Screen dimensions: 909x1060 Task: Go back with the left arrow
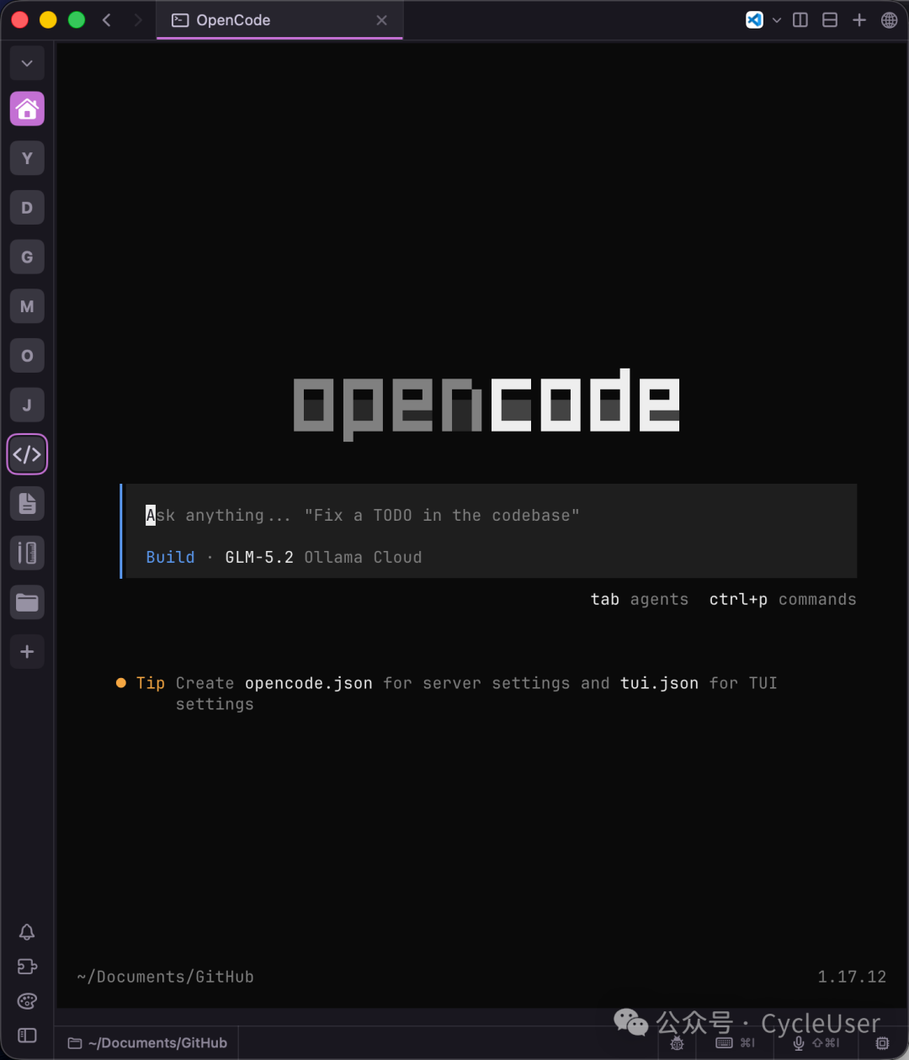(107, 20)
